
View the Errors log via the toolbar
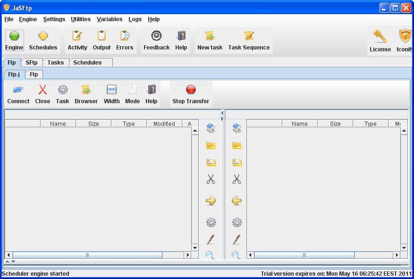pos(125,41)
